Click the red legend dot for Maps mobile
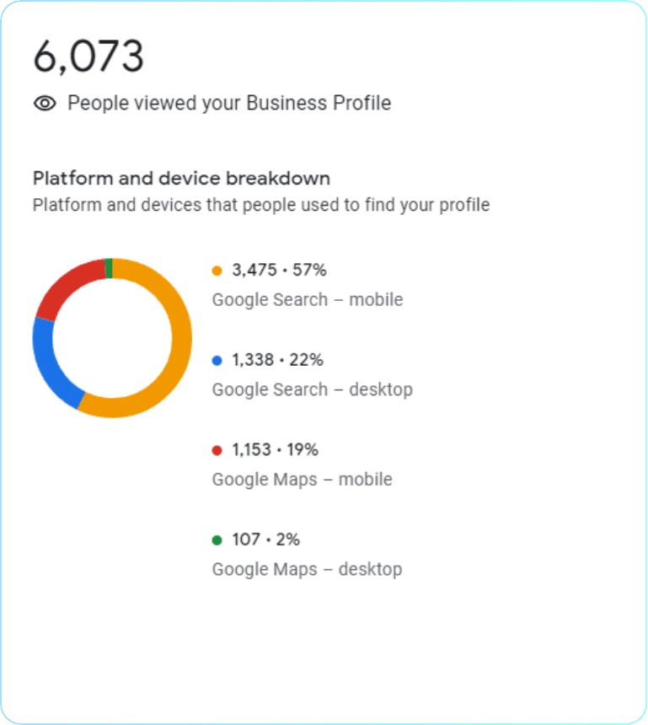This screenshot has height=725, width=648. [217, 450]
